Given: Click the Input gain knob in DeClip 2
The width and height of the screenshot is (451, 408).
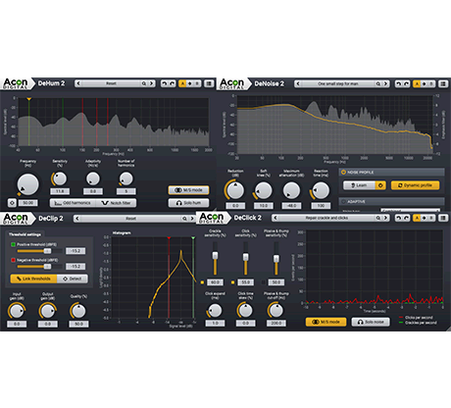Looking at the screenshot, I should click(17, 311).
